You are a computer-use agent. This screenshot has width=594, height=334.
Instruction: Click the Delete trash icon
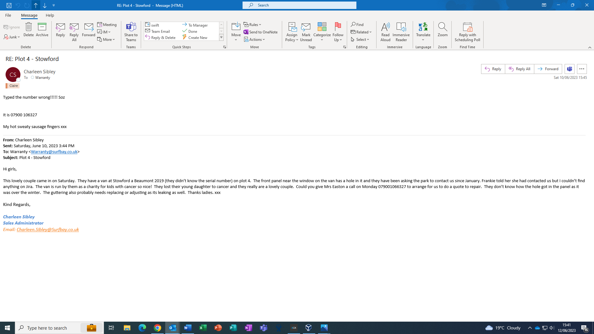pos(28,27)
